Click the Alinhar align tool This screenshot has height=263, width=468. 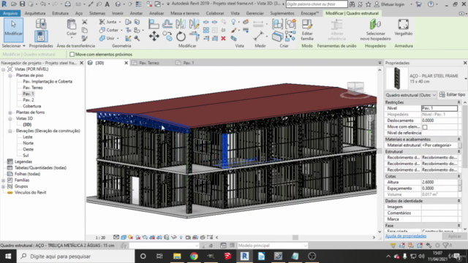click(154, 24)
